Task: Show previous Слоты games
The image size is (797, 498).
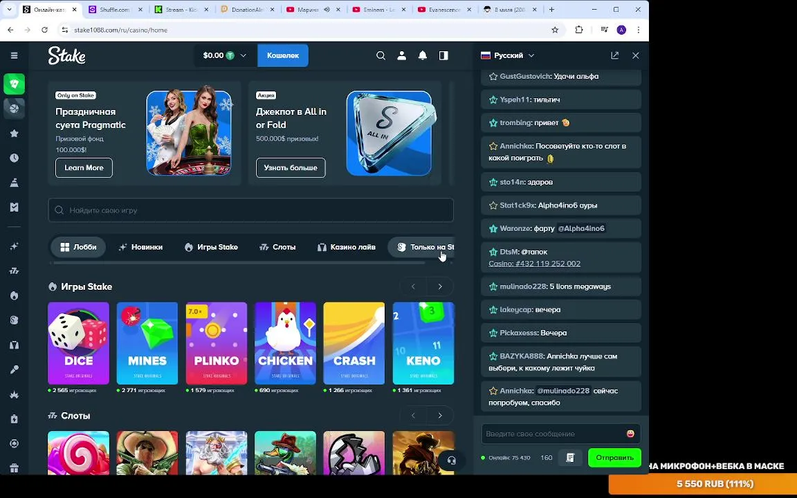Action: pyautogui.click(x=413, y=416)
